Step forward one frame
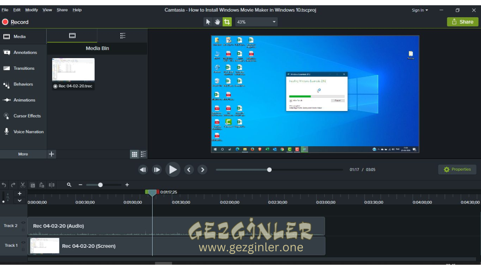The image size is (481, 270). (x=157, y=170)
